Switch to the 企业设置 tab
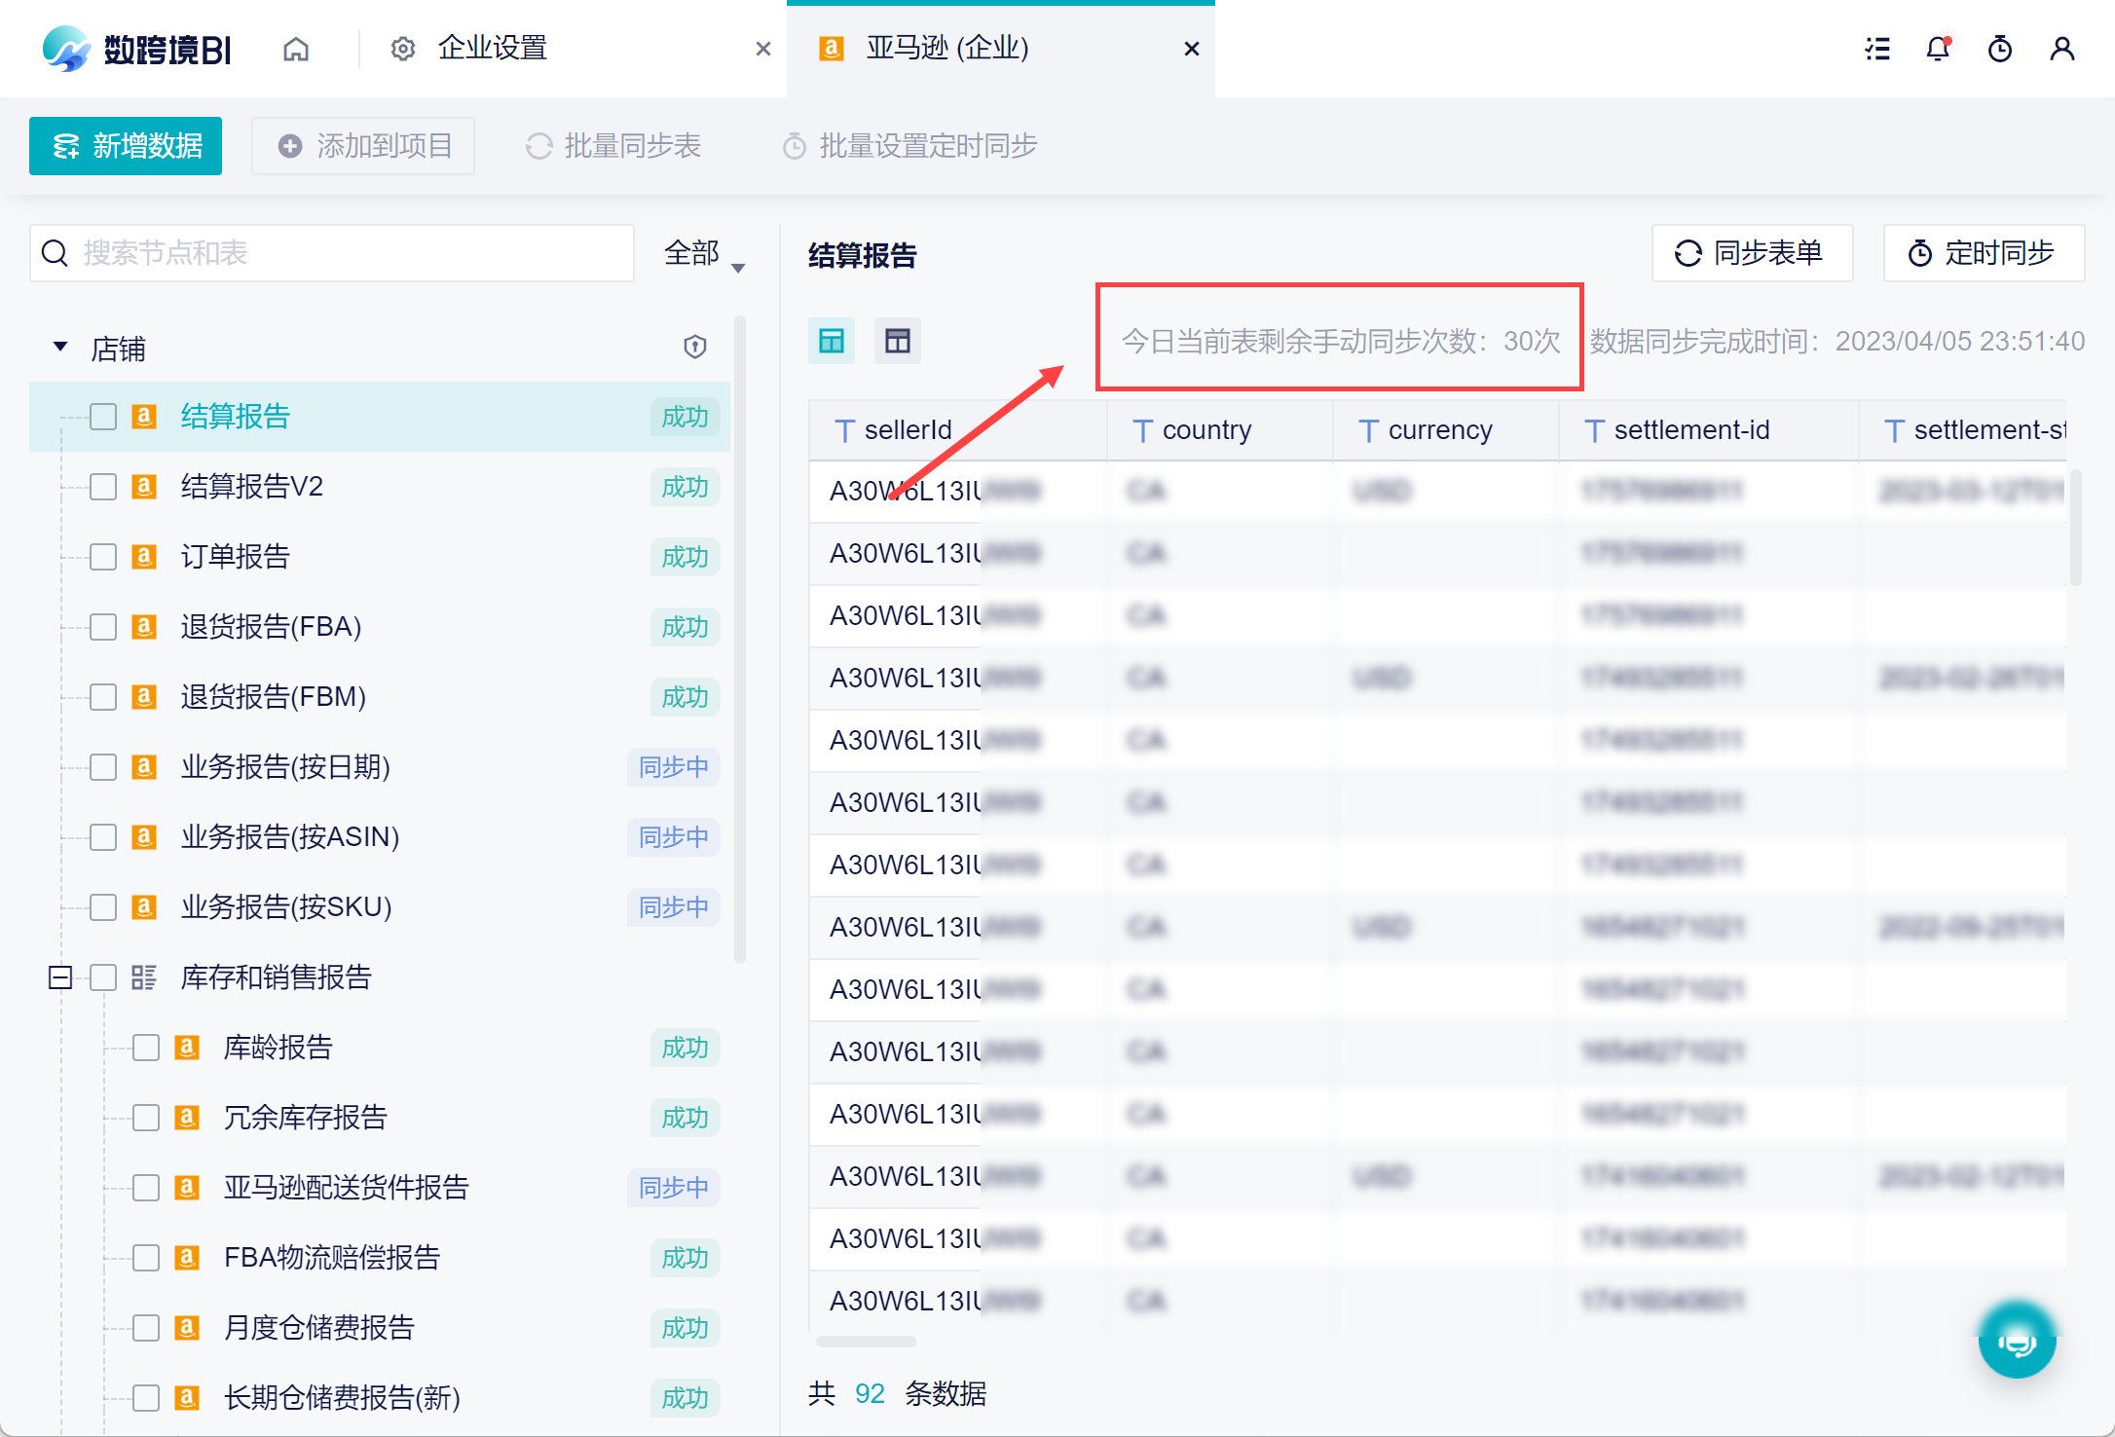 pos(492,49)
